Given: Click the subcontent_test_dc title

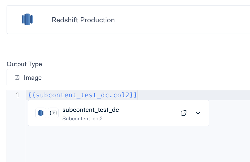Looking at the screenshot, I should coord(90,110).
